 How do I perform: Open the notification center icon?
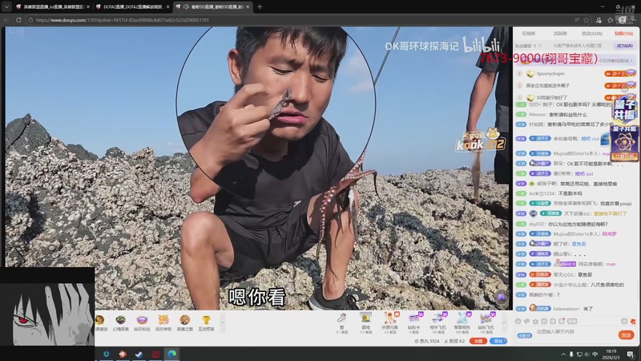631,355
